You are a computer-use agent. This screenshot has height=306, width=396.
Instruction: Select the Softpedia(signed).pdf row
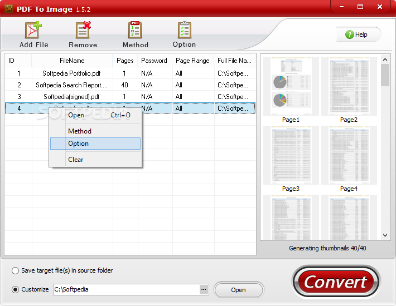coord(130,97)
